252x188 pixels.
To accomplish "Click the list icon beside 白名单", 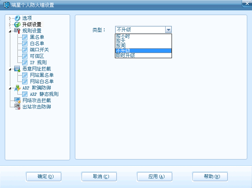I will pos(25,44).
